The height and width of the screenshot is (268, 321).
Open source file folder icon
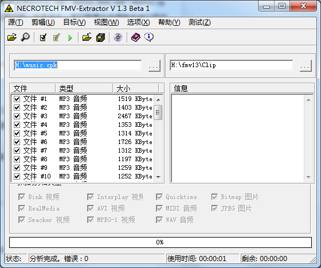click(x=12, y=37)
